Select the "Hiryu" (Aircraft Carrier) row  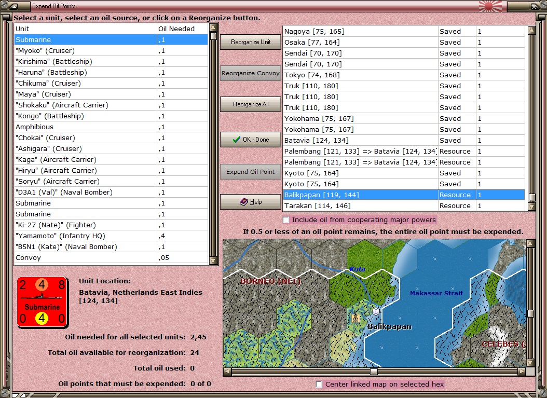(111, 171)
